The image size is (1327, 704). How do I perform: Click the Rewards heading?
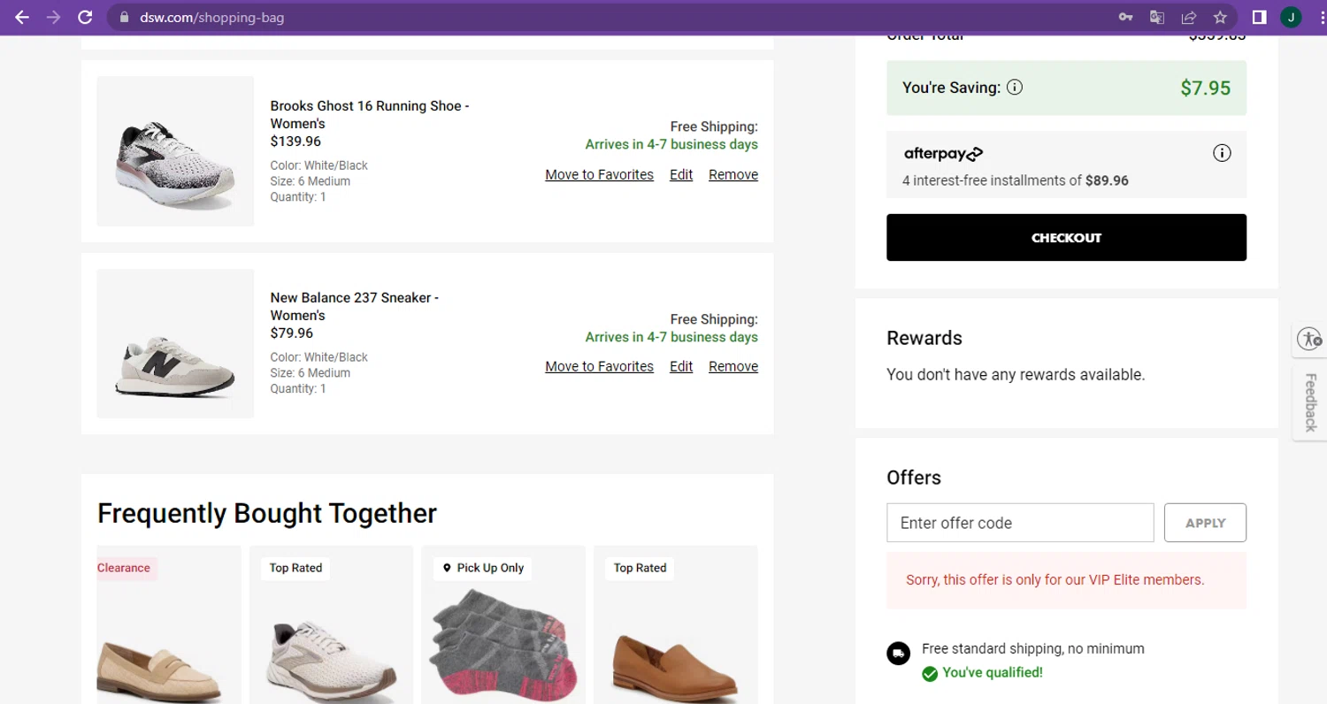924,338
